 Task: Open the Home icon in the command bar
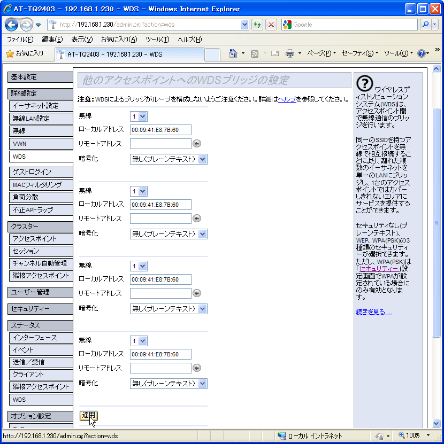(233, 53)
